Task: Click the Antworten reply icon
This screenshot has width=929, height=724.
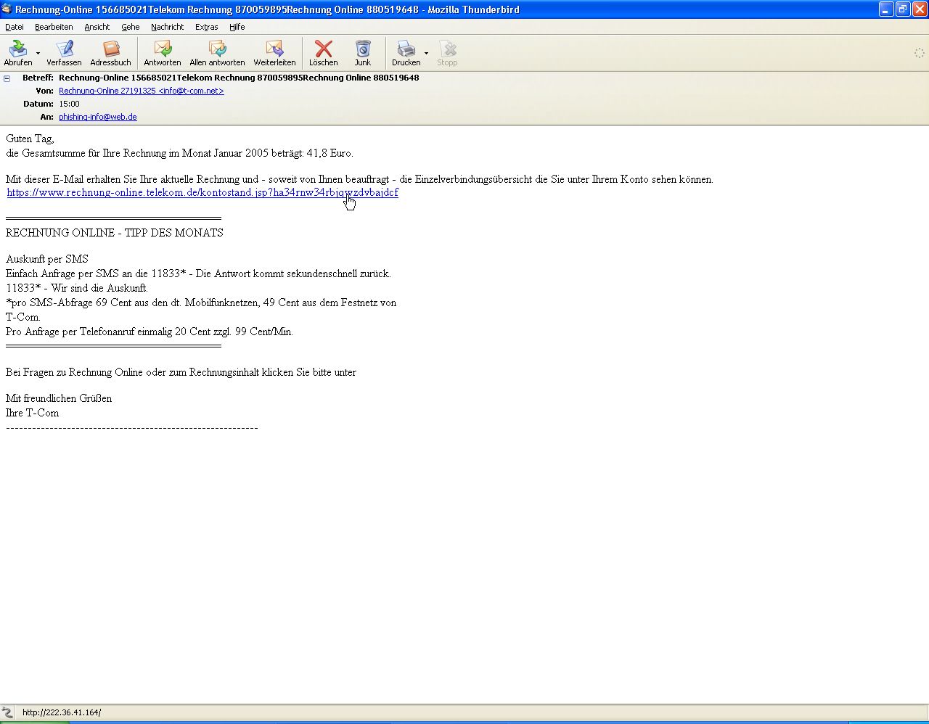Action: pyautogui.click(x=163, y=49)
